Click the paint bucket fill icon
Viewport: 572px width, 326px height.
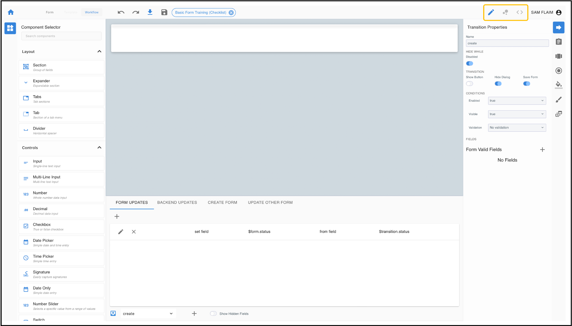tap(559, 84)
